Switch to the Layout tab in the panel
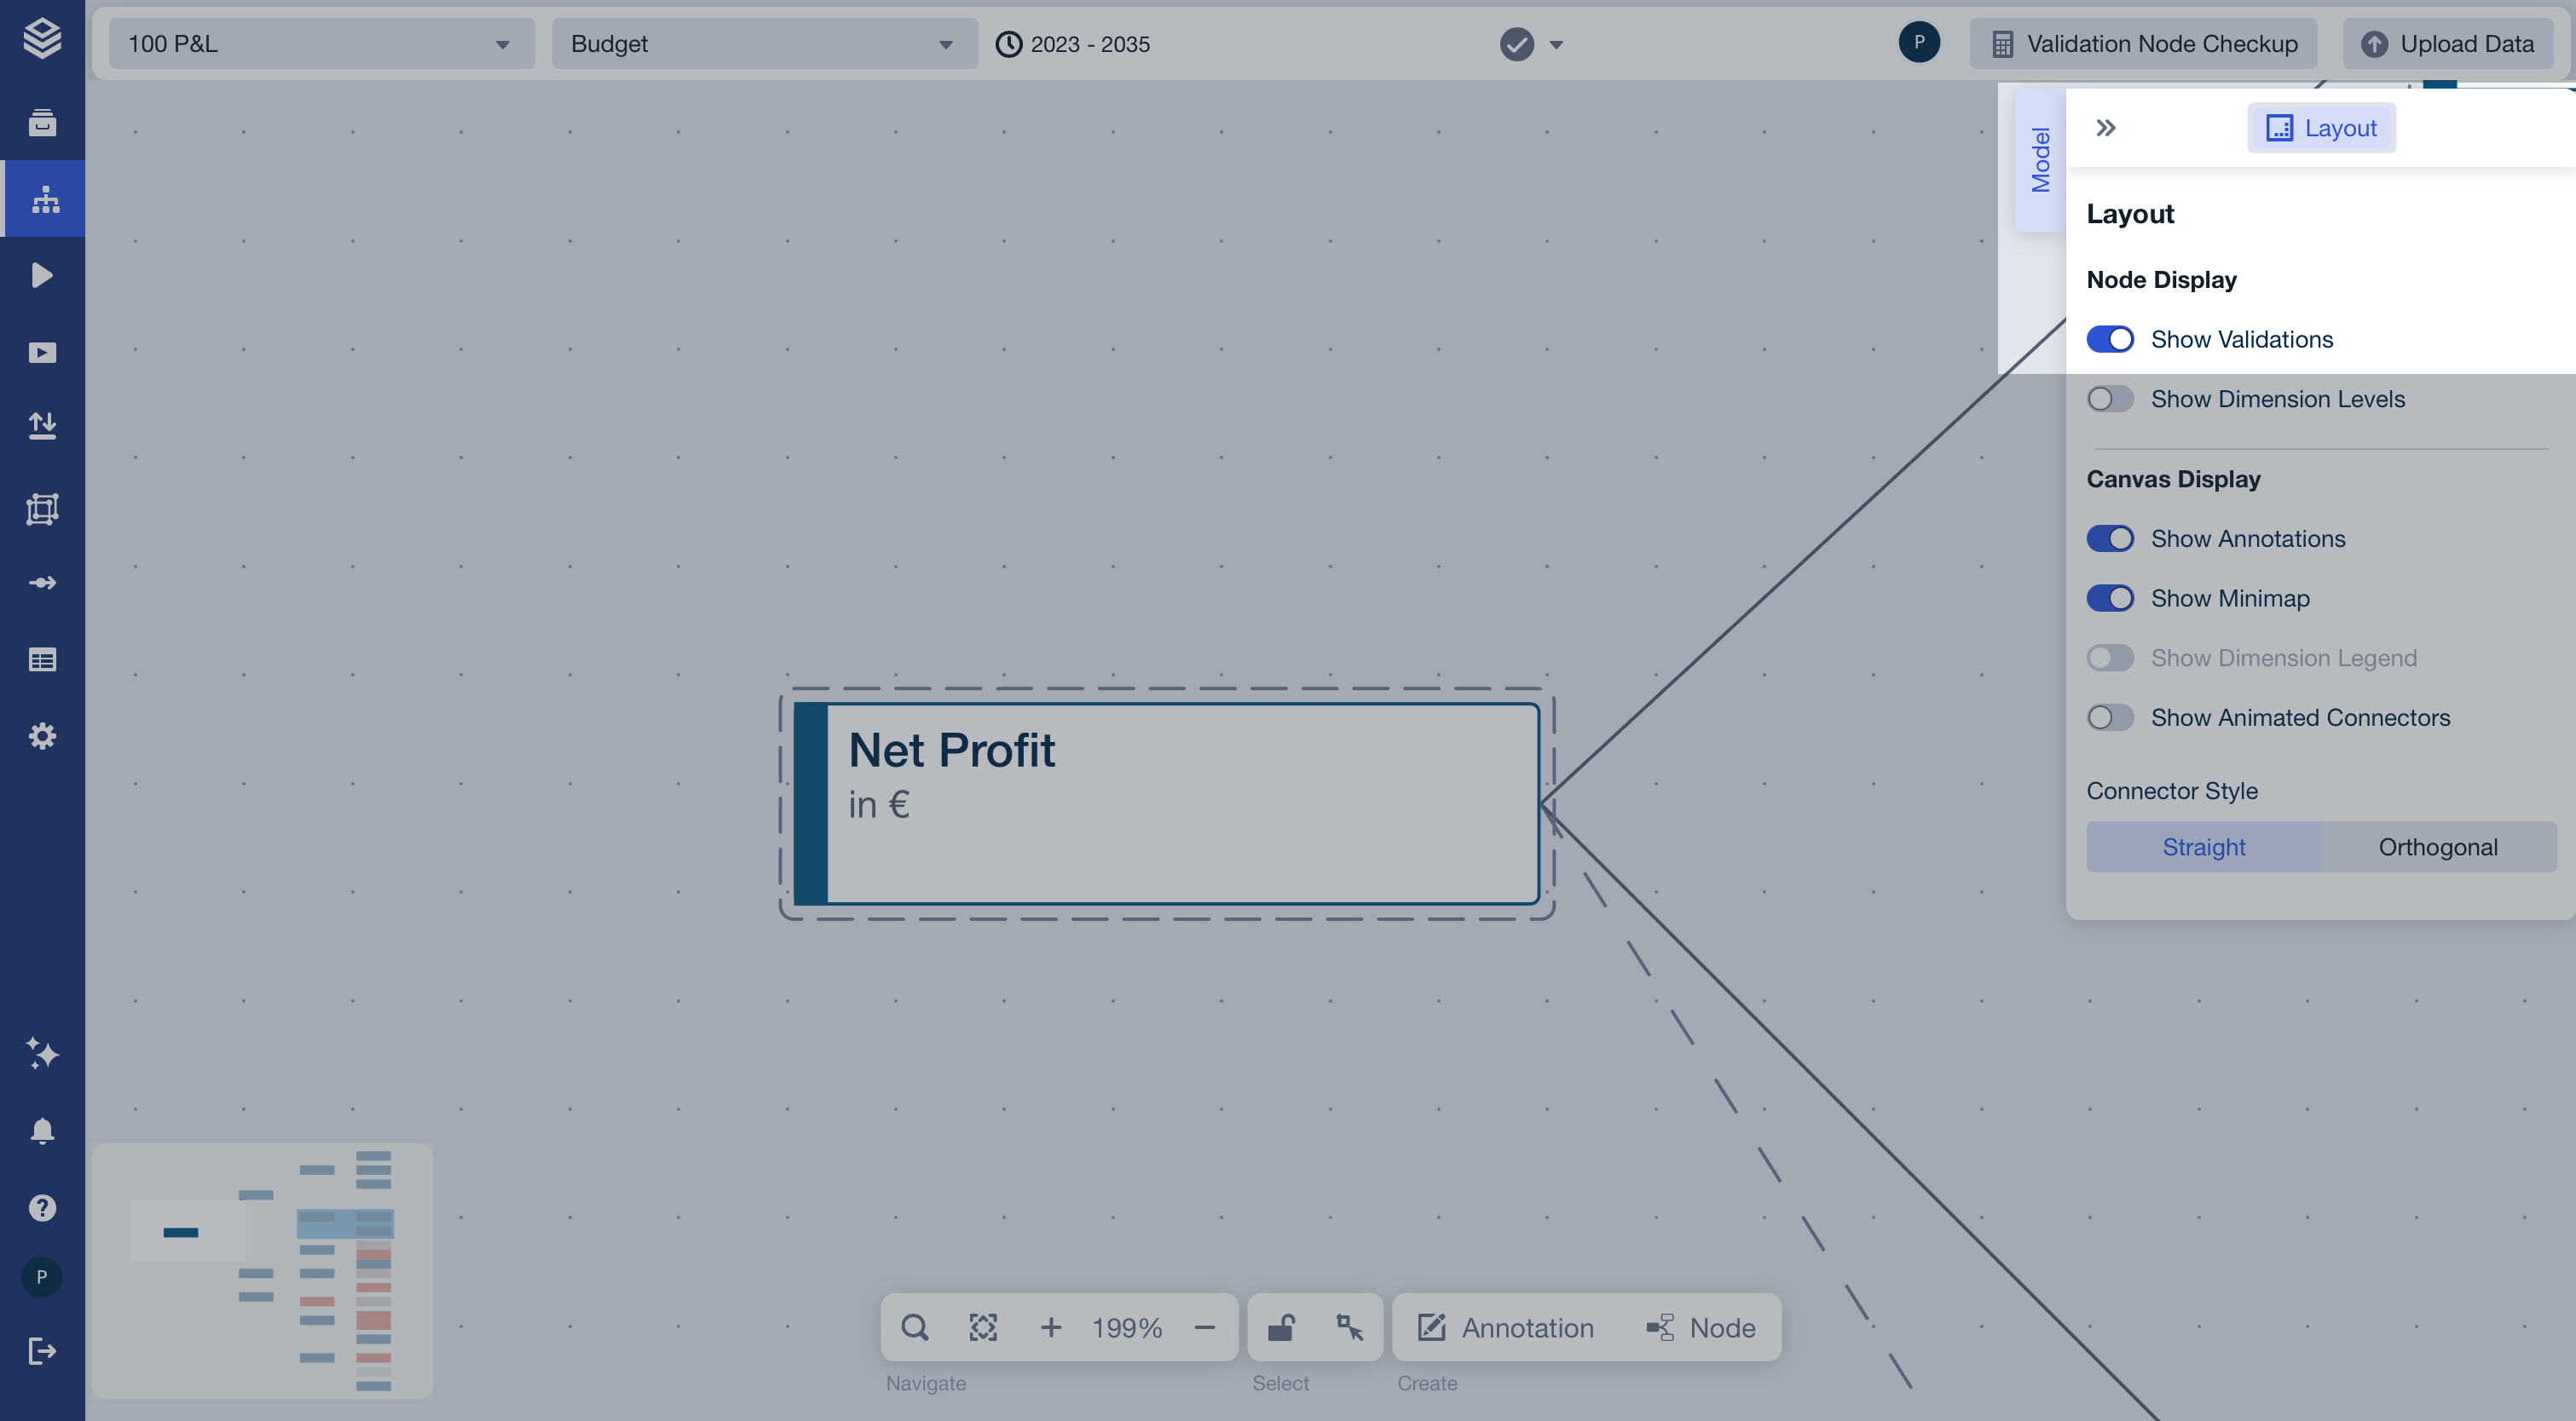 tap(2321, 128)
